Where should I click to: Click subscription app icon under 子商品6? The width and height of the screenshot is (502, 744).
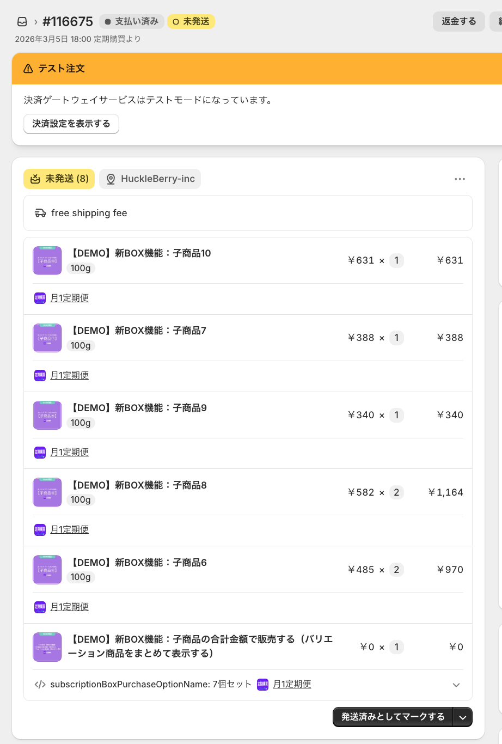[40, 607]
